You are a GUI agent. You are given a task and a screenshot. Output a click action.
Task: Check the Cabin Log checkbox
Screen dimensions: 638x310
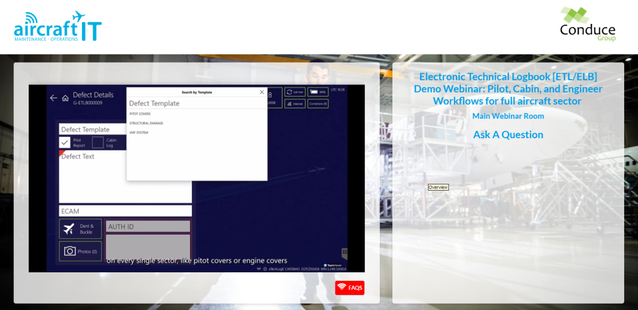point(98,142)
